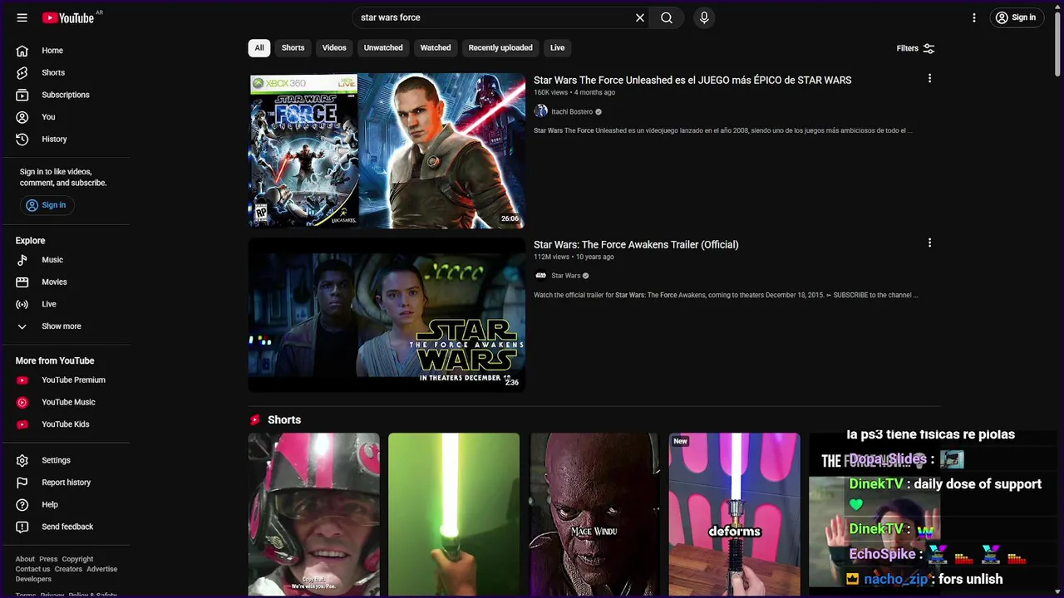Clear the search box text

click(640, 17)
